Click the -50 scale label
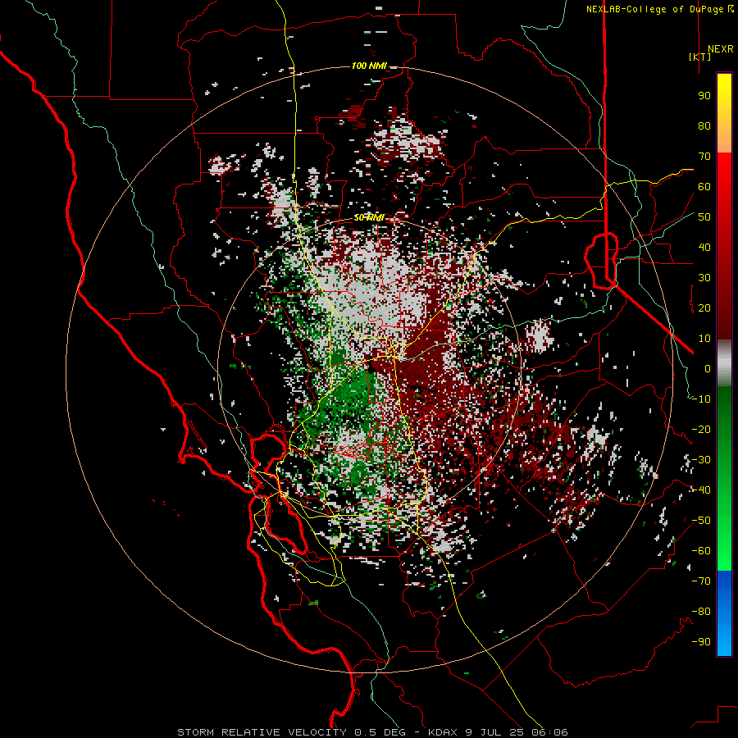 [701, 521]
